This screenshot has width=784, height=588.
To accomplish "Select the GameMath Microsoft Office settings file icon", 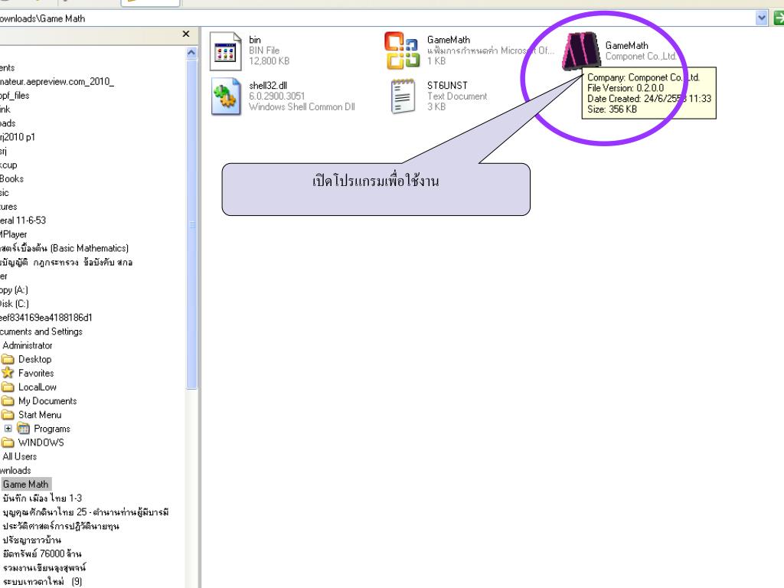I will (402, 50).
